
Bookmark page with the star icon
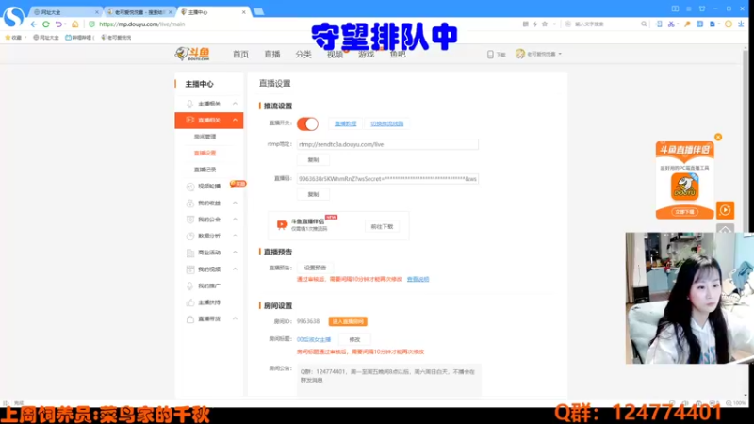click(545, 24)
